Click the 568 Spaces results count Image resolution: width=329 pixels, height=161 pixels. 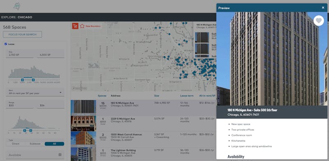(14, 27)
